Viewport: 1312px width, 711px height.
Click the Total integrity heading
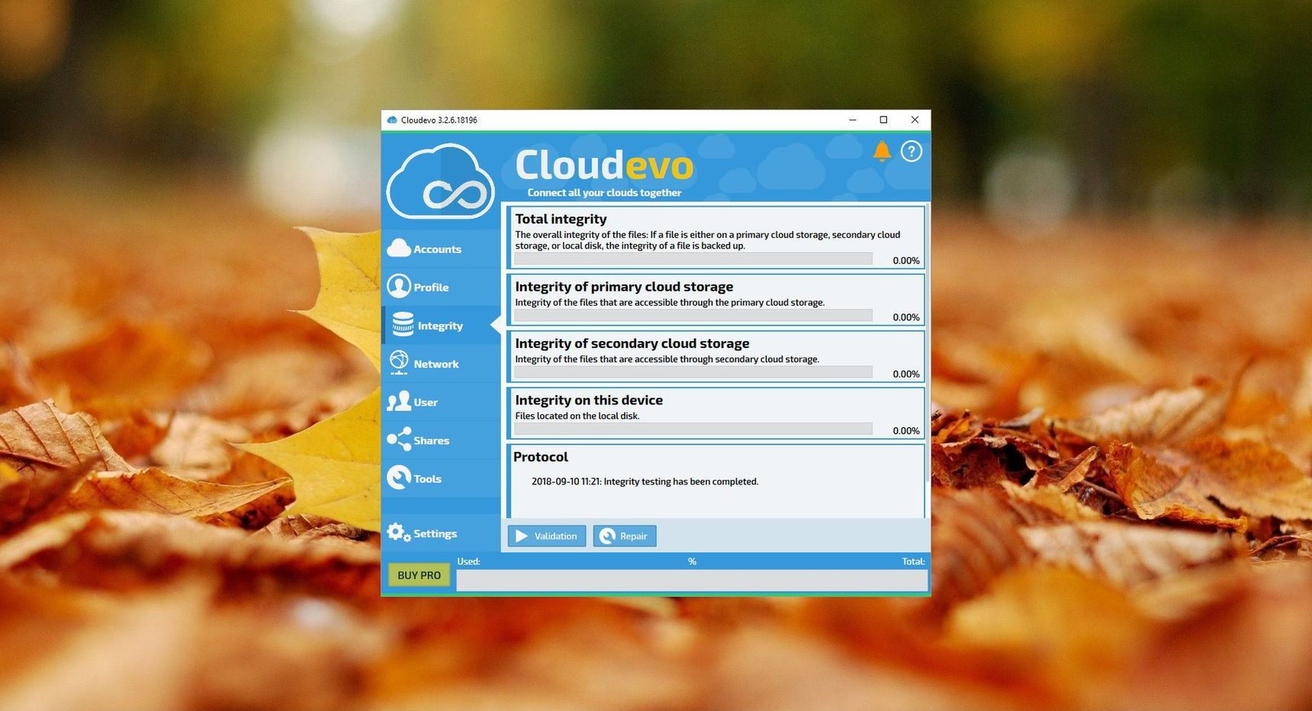click(x=561, y=219)
